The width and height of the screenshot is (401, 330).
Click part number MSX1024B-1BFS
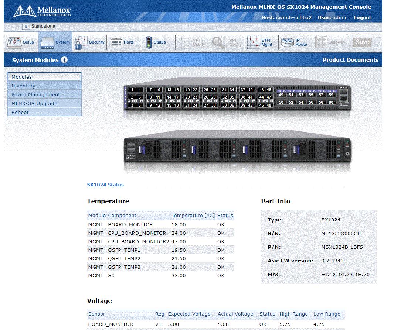342,247
